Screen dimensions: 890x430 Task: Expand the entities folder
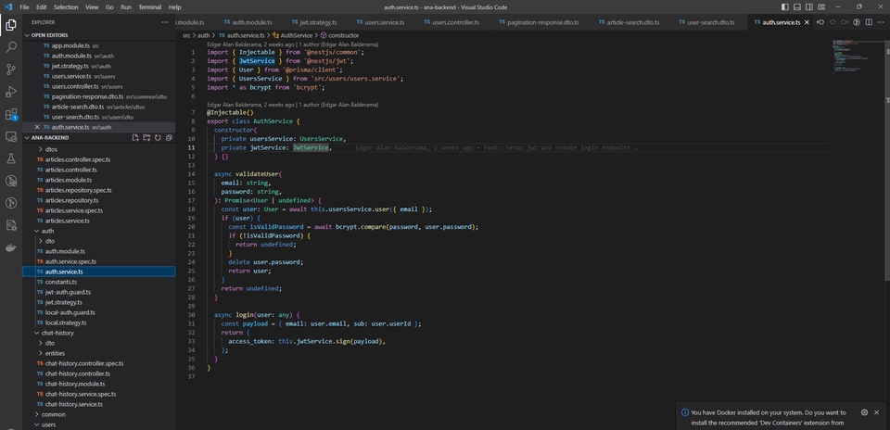click(x=55, y=353)
